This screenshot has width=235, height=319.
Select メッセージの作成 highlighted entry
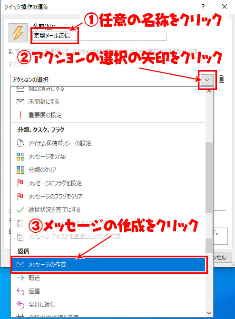108,264
